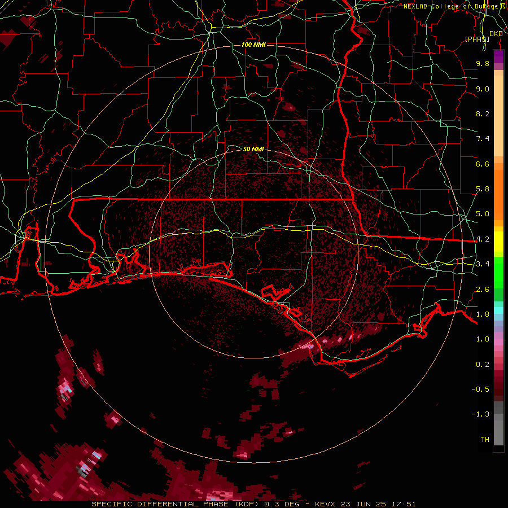Click the 8.2 value on the KDP scale
Screen dimensions: 508x508
pyautogui.click(x=483, y=113)
